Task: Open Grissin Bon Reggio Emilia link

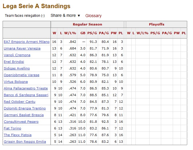Action: click(25, 142)
